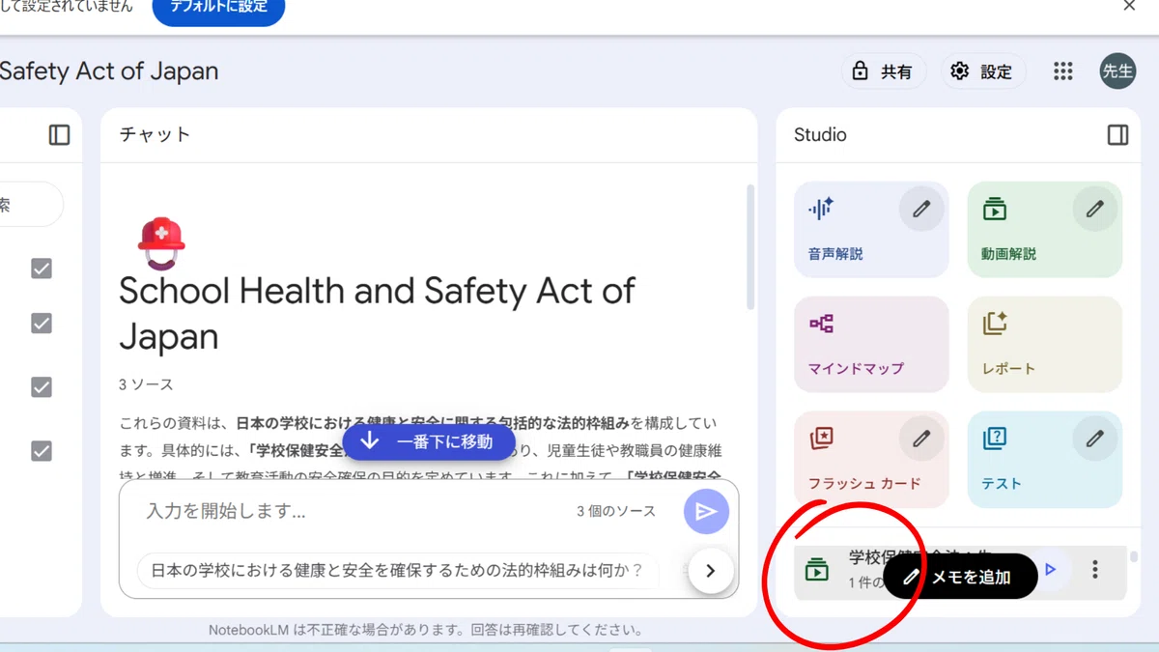Create a レポート report
The width and height of the screenshot is (1159, 652).
(1045, 344)
